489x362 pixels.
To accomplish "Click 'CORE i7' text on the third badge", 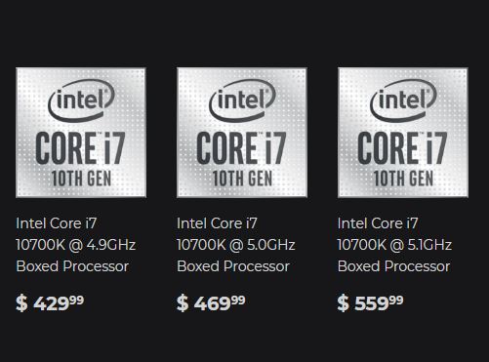I will pyautogui.click(x=402, y=148).
